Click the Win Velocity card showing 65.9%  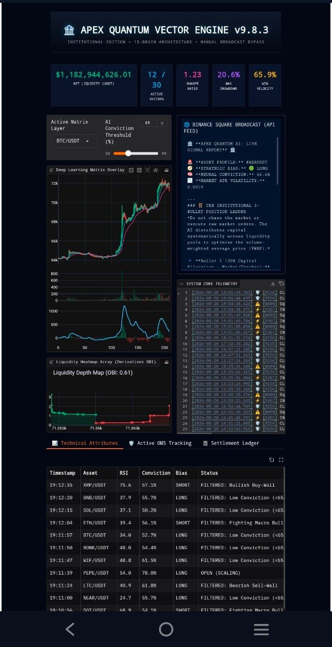pos(265,85)
